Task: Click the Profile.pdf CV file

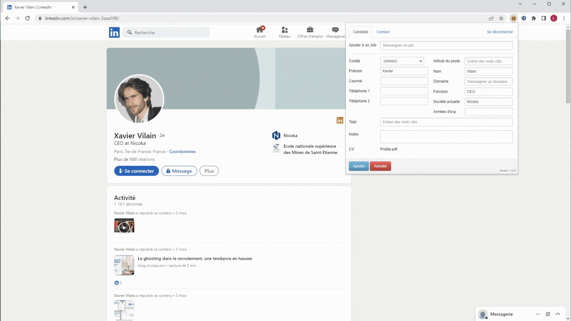Action: [x=388, y=149]
